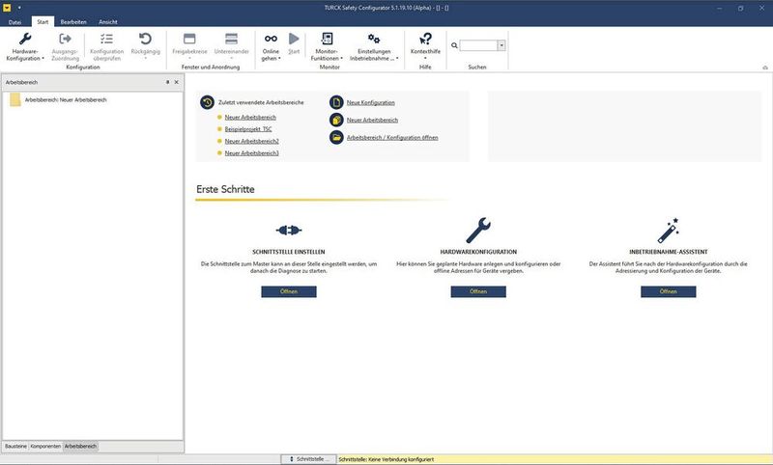The width and height of the screenshot is (773, 465).
Task: Click the Erste Schritte heading
Action: click(x=225, y=189)
